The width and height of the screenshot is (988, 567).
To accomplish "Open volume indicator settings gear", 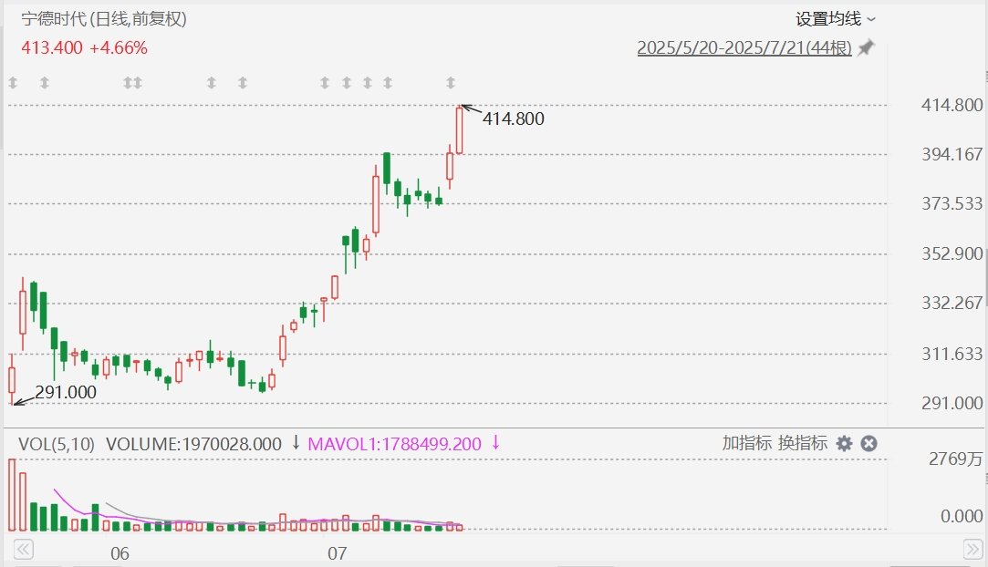I will [844, 444].
